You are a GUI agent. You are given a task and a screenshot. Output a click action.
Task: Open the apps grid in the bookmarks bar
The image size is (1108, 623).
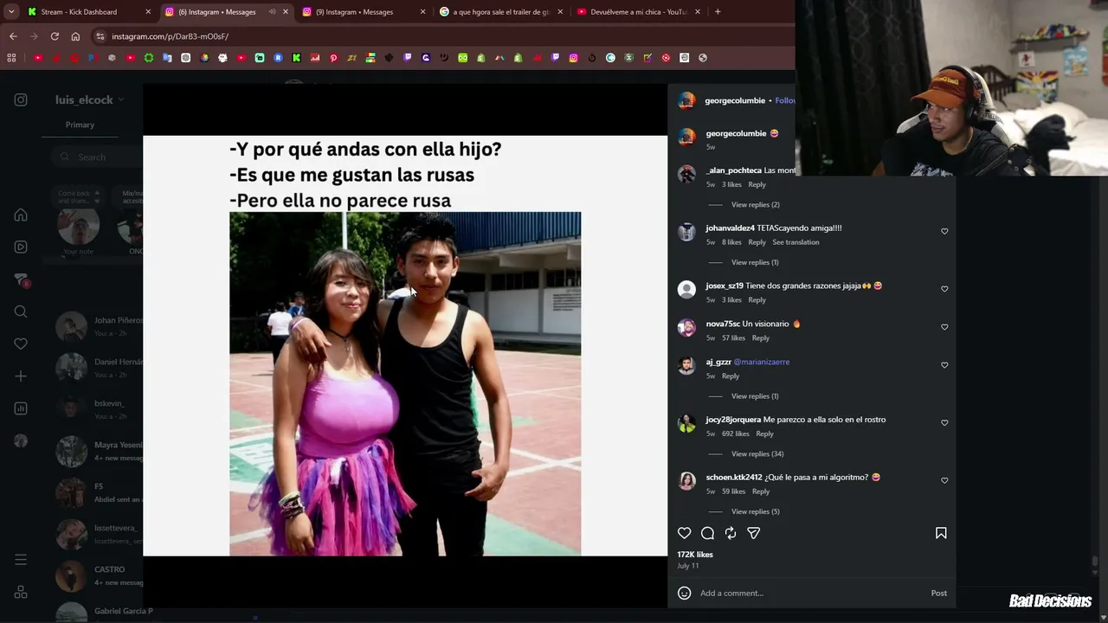point(11,58)
